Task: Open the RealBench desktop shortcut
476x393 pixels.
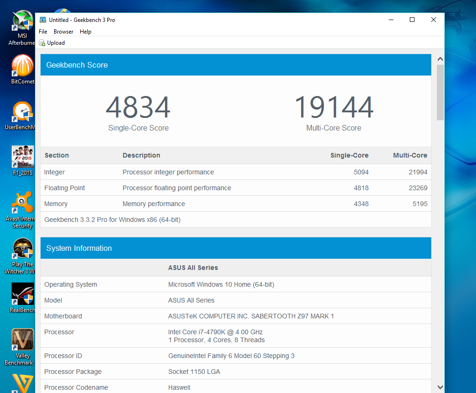Action: [x=22, y=298]
